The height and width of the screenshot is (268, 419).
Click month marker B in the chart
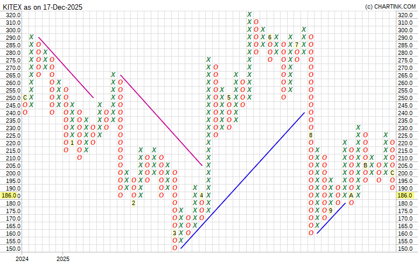[365, 165]
